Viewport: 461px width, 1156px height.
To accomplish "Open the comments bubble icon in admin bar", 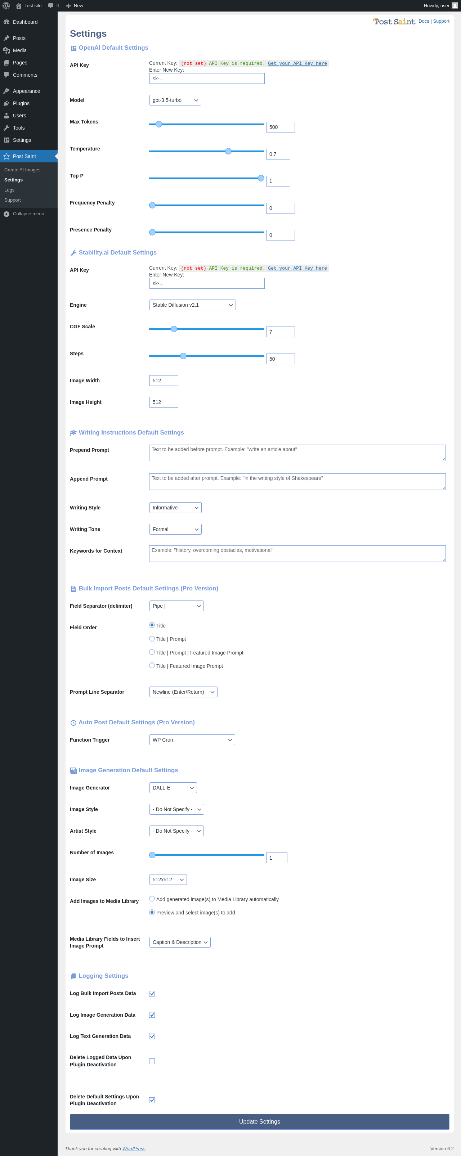I will pos(51,6).
